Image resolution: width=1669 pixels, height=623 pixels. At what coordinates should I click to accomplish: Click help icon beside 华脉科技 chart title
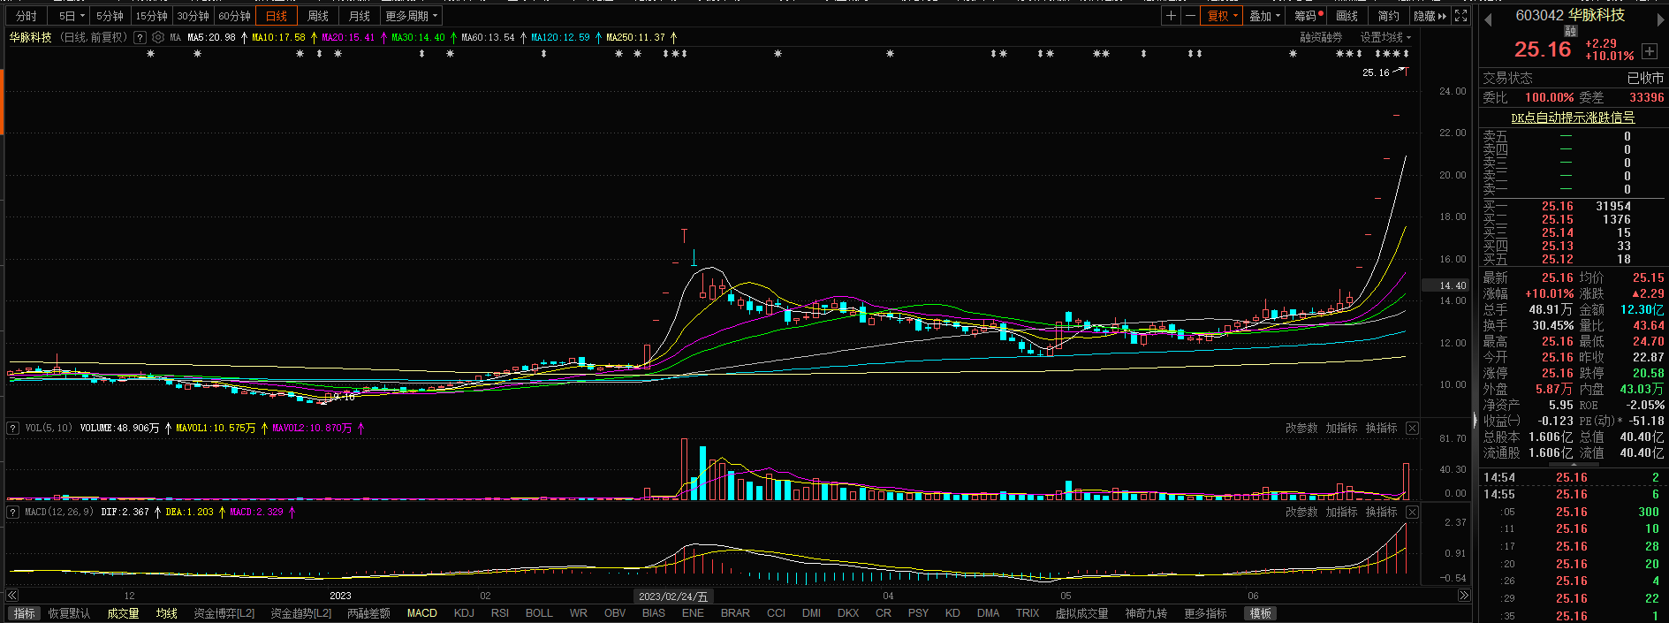coord(140,37)
